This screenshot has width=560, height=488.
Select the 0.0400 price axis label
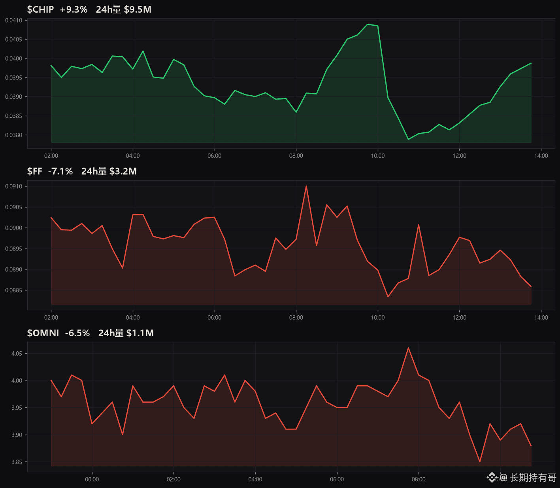coord(14,58)
